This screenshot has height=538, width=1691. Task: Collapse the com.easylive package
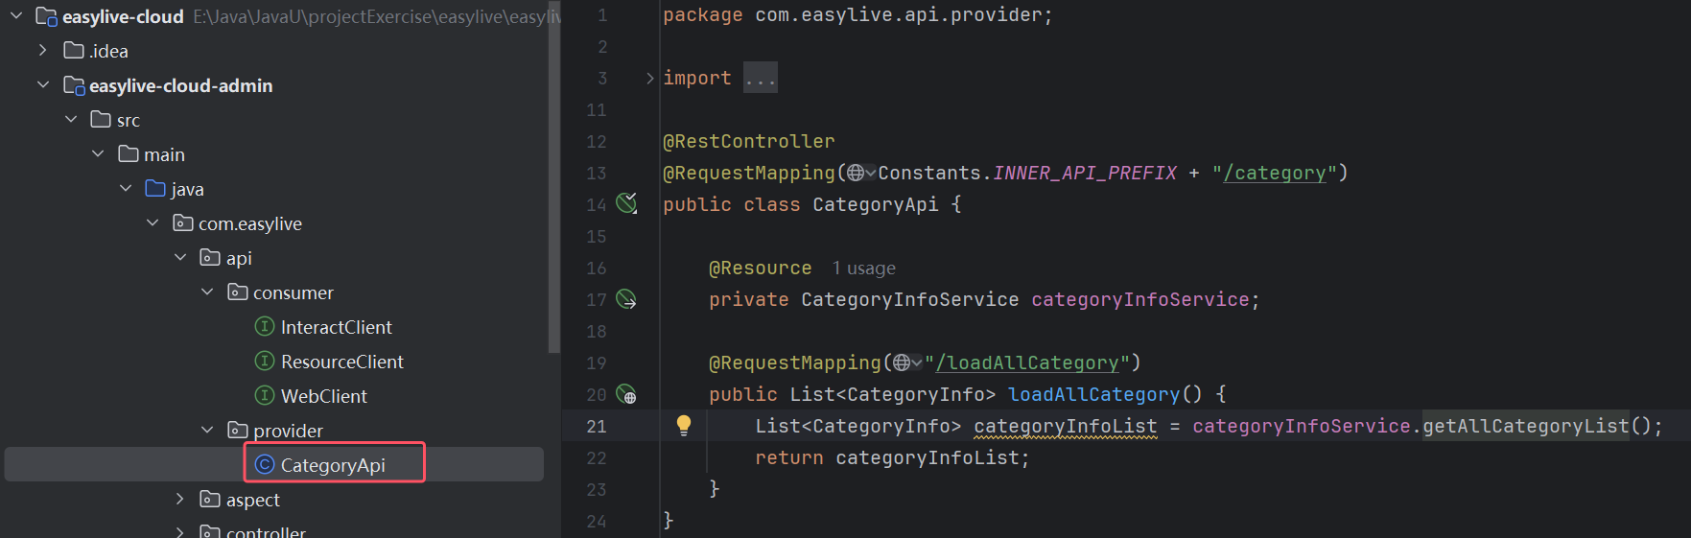point(153,223)
